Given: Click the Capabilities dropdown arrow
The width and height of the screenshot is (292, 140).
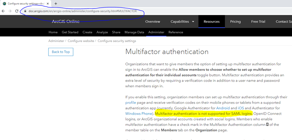Looking at the screenshot, I should tap(193, 22).
